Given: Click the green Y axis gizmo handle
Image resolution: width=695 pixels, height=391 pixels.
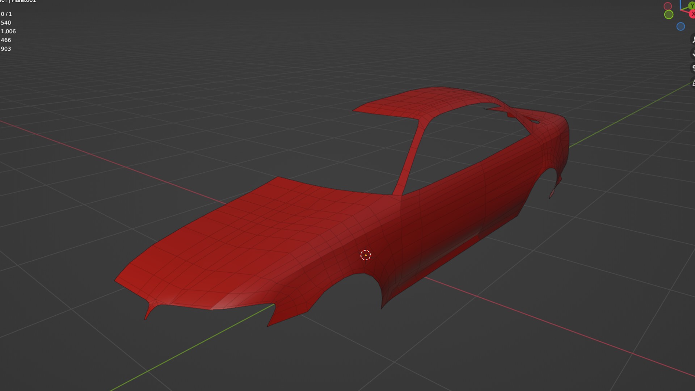Looking at the screenshot, I should (692, 5).
